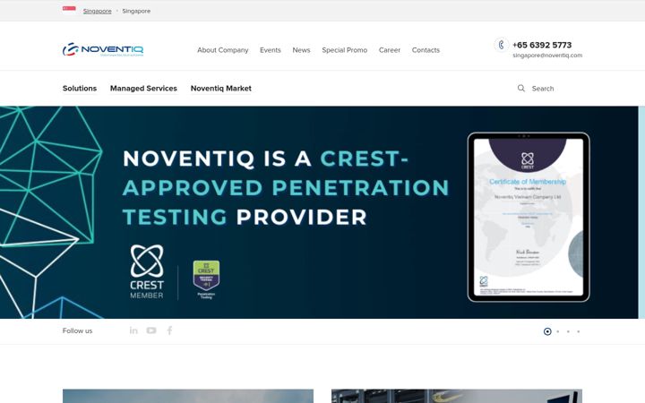645x403 pixels.
Task: Go to About Company
Action: pyautogui.click(x=222, y=50)
